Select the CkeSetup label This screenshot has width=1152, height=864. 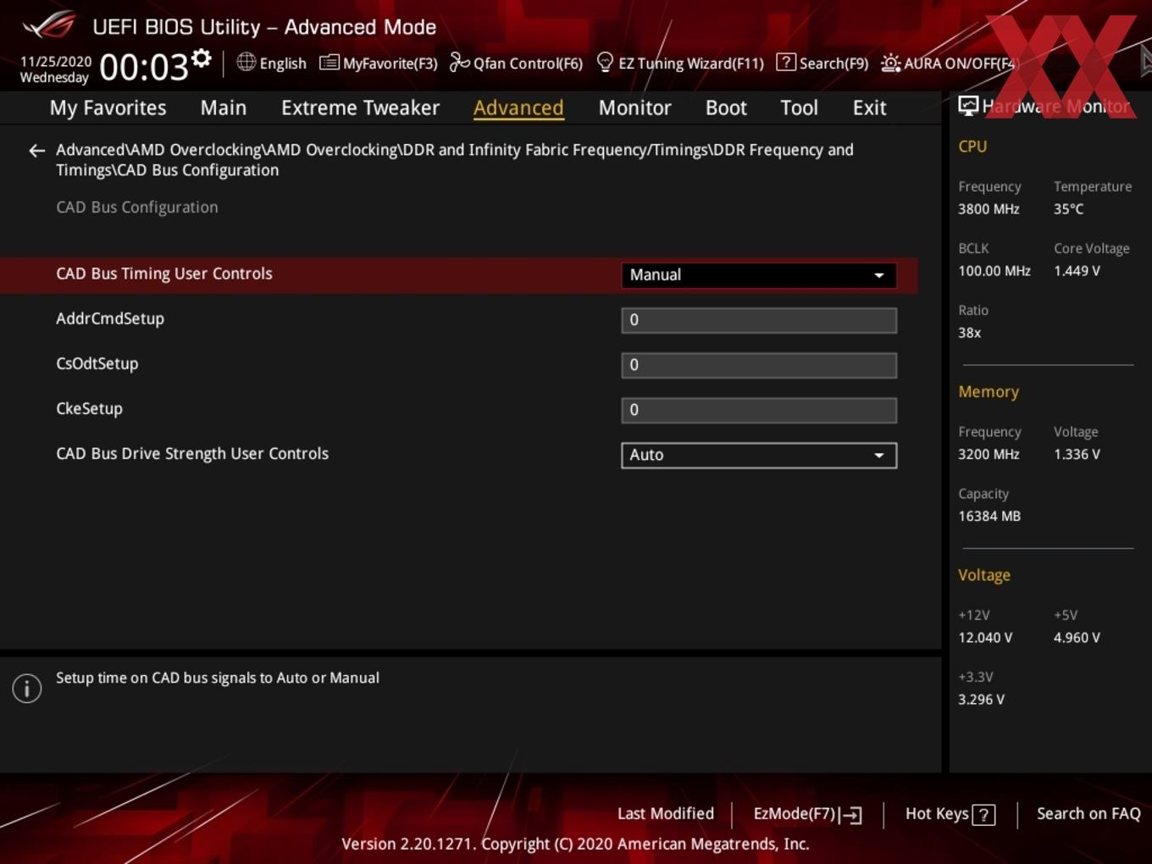pos(89,408)
